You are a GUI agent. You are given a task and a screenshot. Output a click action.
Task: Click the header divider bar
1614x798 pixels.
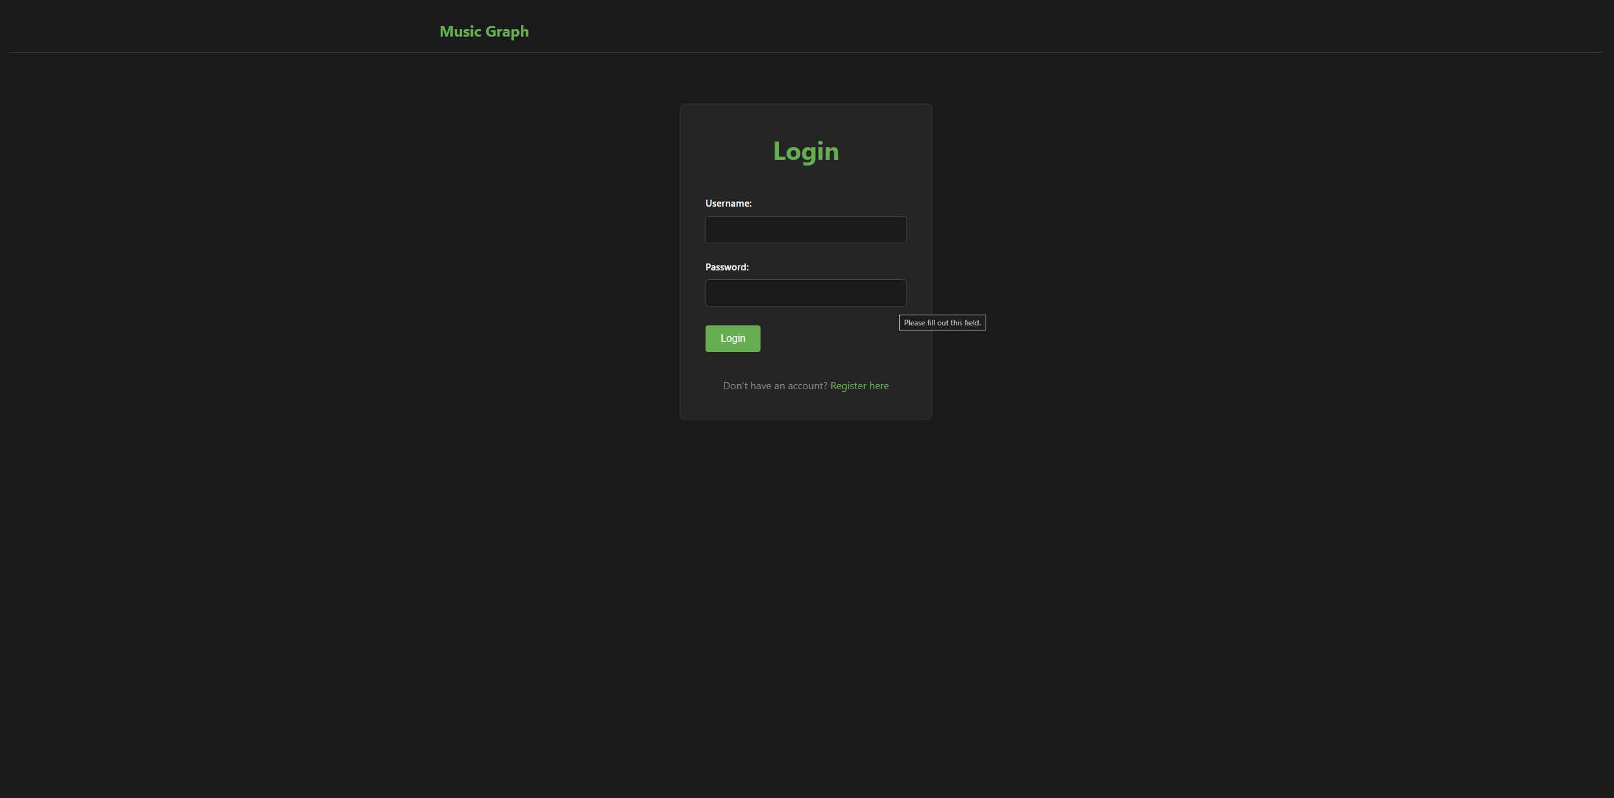[807, 51]
